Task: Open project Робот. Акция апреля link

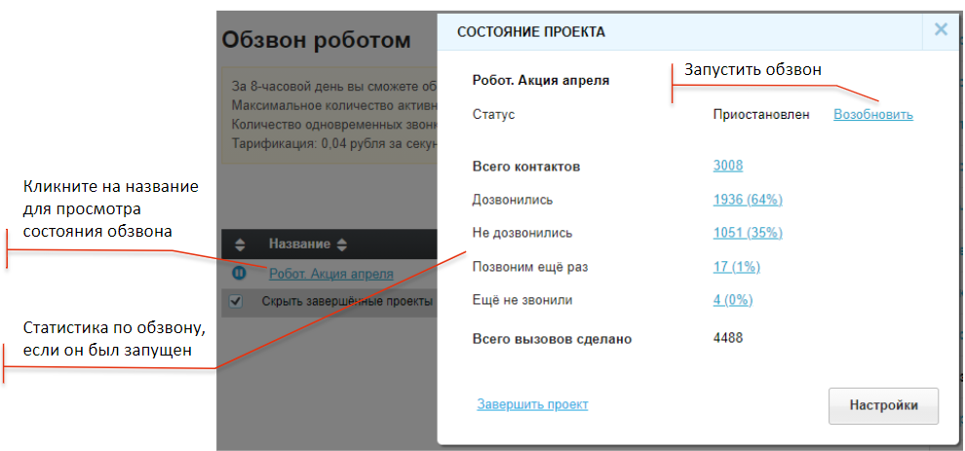Action: click(331, 274)
